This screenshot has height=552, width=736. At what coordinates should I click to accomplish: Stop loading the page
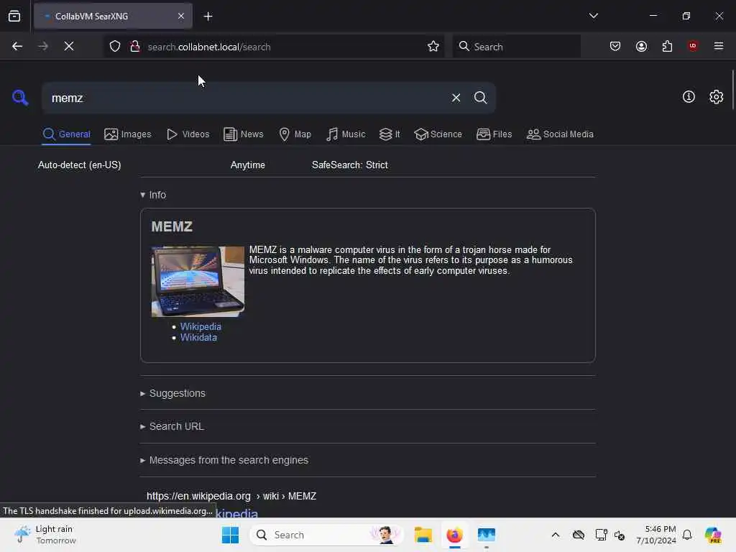tap(69, 47)
